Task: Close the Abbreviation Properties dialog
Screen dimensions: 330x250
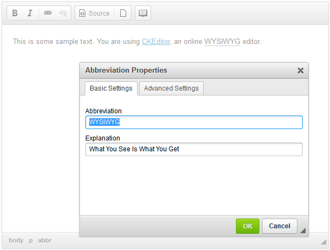Action: coord(300,70)
